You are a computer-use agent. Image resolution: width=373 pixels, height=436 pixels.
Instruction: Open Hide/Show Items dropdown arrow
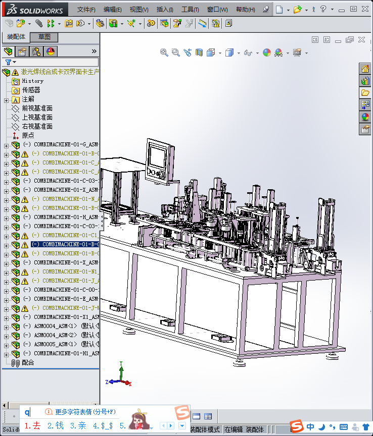point(257,53)
